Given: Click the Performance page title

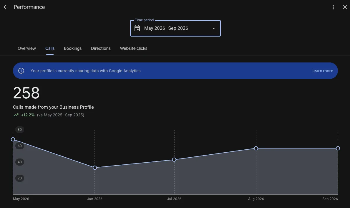Looking at the screenshot, I should pos(29,7).
